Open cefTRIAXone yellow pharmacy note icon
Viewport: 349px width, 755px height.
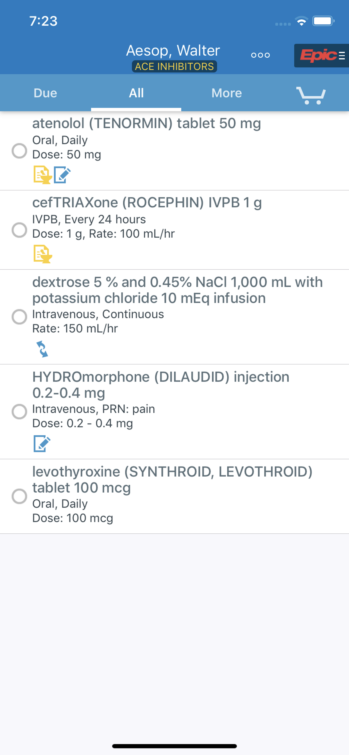click(x=42, y=254)
